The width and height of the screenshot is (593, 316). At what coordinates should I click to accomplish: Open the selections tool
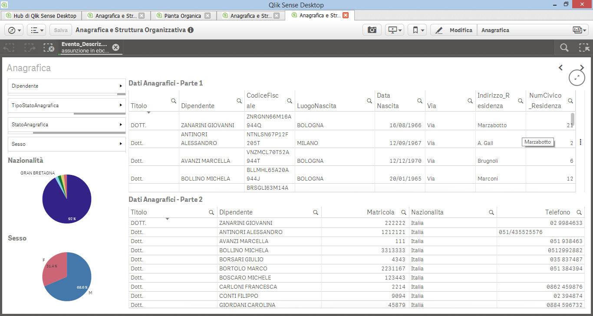pyautogui.click(x=584, y=48)
